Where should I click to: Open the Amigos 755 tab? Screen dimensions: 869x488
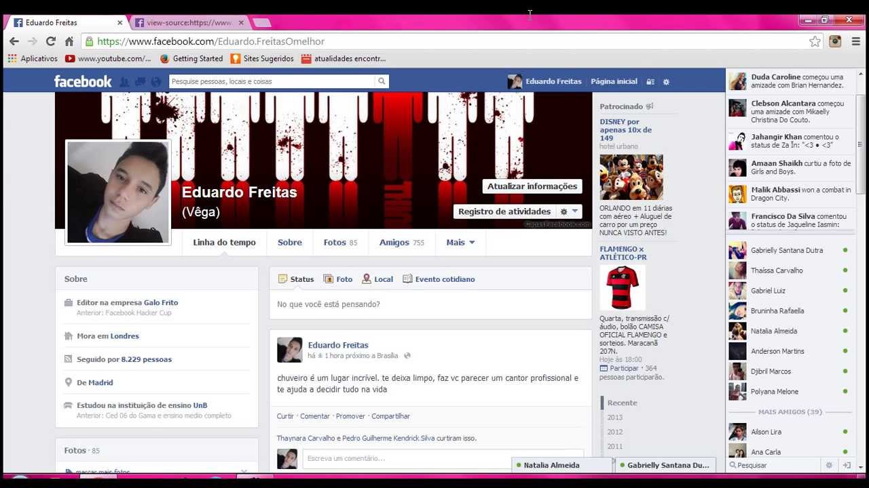[402, 243]
